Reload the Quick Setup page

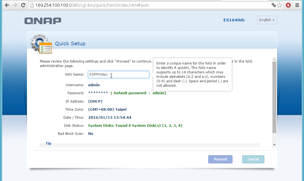click(x=23, y=5)
